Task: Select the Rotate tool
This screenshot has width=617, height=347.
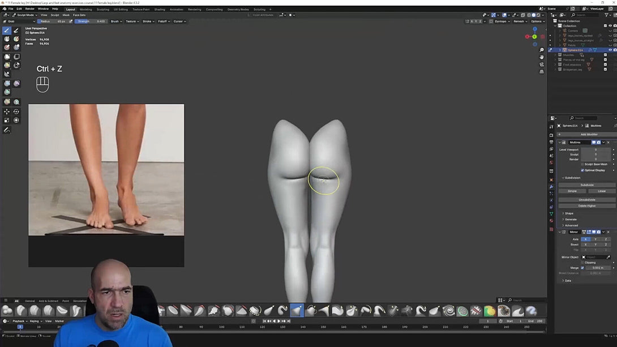Action: 16,112
